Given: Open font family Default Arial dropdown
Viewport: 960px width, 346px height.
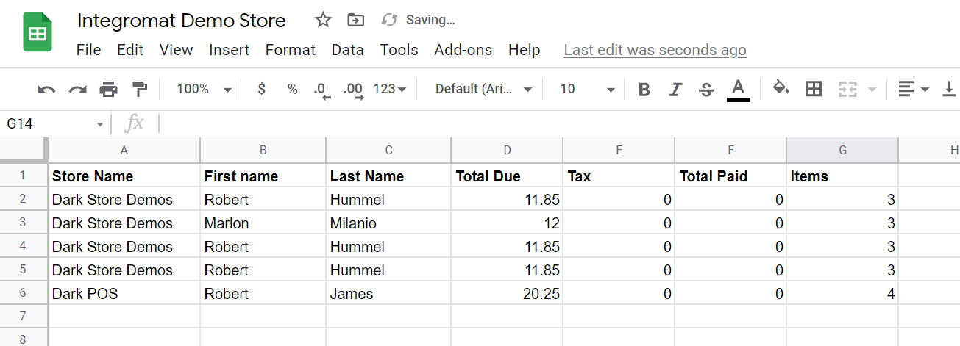Looking at the screenshot, I should (x=483, y=90).
